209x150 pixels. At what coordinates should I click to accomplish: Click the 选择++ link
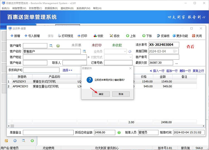point(67,70)
